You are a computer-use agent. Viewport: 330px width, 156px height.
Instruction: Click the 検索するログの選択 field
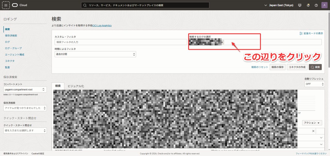pos(255,42)
